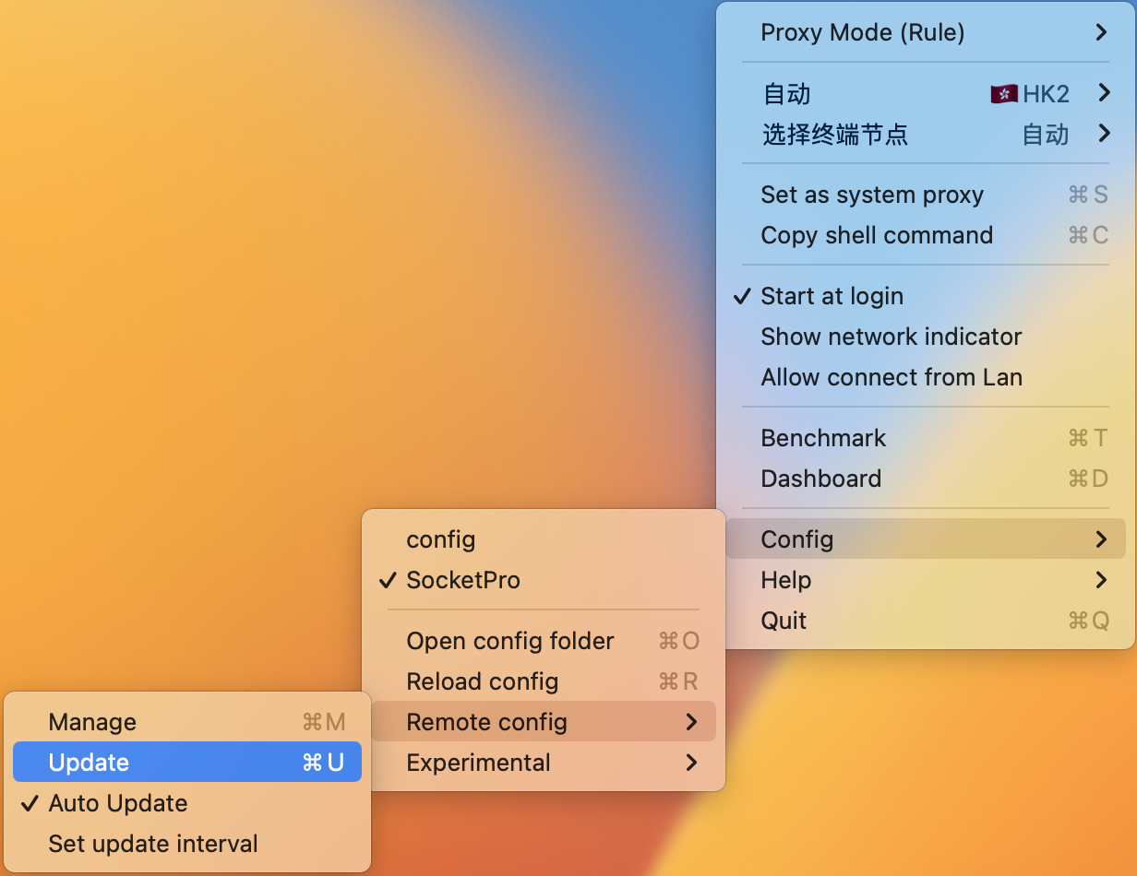Select Copy shell command
Screen dimensions: 1137x876
pos(926,235)
